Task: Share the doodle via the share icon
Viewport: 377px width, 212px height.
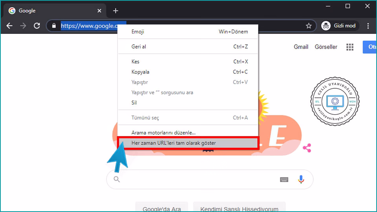Action: 307,148
